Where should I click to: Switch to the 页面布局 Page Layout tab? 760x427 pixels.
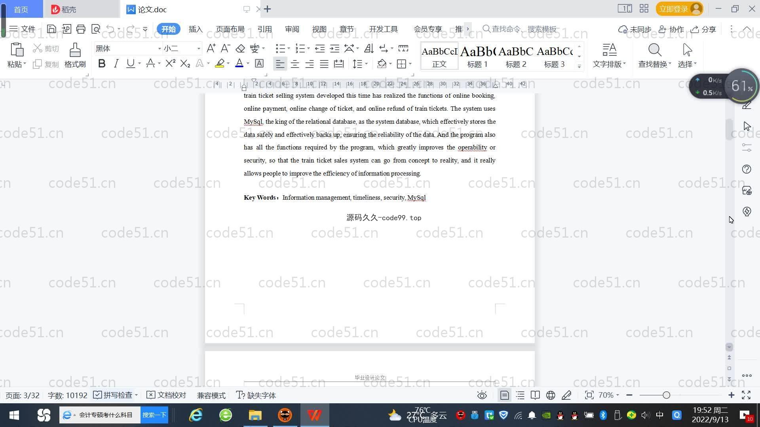click(230, 29)
